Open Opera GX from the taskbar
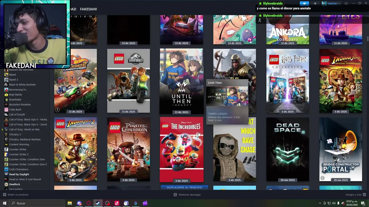This screenshot has height=207, width=369. pyautogui.click(x=89, y=203)
